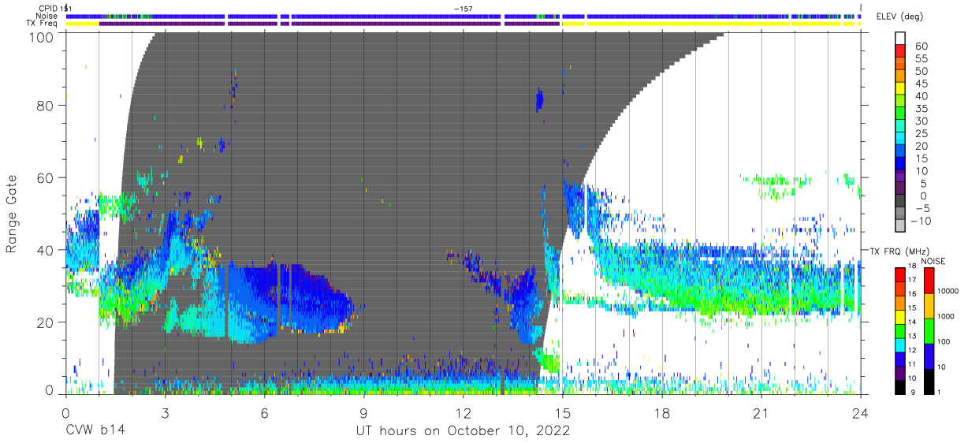Click the 'TX Freq' row label at top left
This screenshot has width=968, height=447.
42,24
